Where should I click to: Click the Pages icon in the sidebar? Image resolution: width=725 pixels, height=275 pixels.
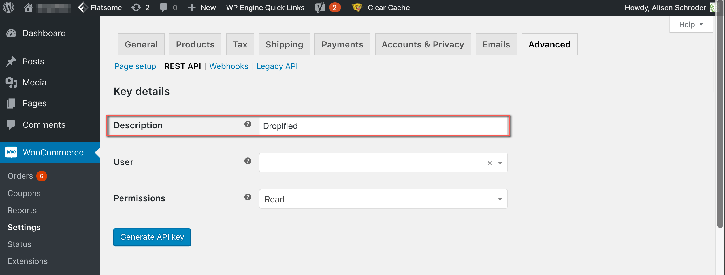pyautogui.click(x=11, y=103)
